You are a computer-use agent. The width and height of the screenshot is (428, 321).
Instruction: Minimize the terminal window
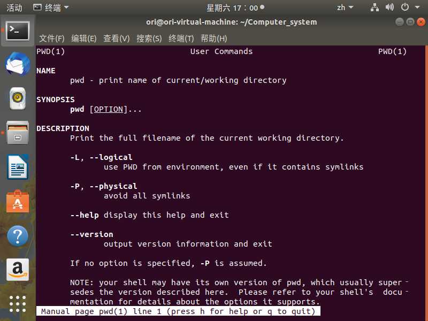pos(399,22)
